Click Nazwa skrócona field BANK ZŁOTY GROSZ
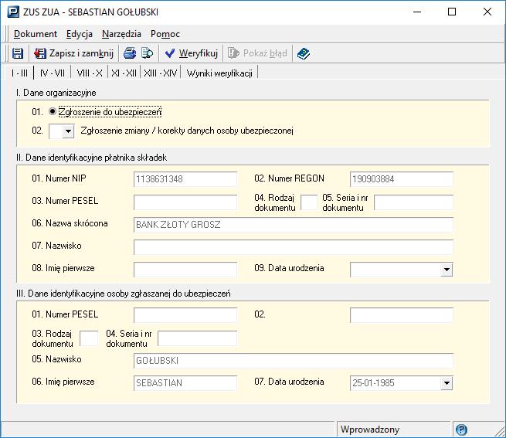This screenshot has height=438, width=506. click(x=294, y=225)
